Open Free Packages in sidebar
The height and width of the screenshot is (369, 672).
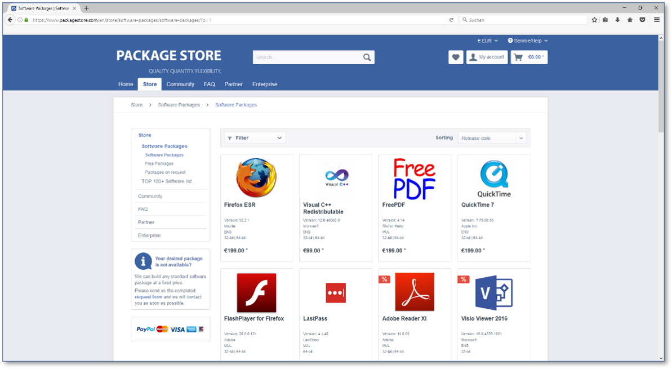[x=159, y=164]
